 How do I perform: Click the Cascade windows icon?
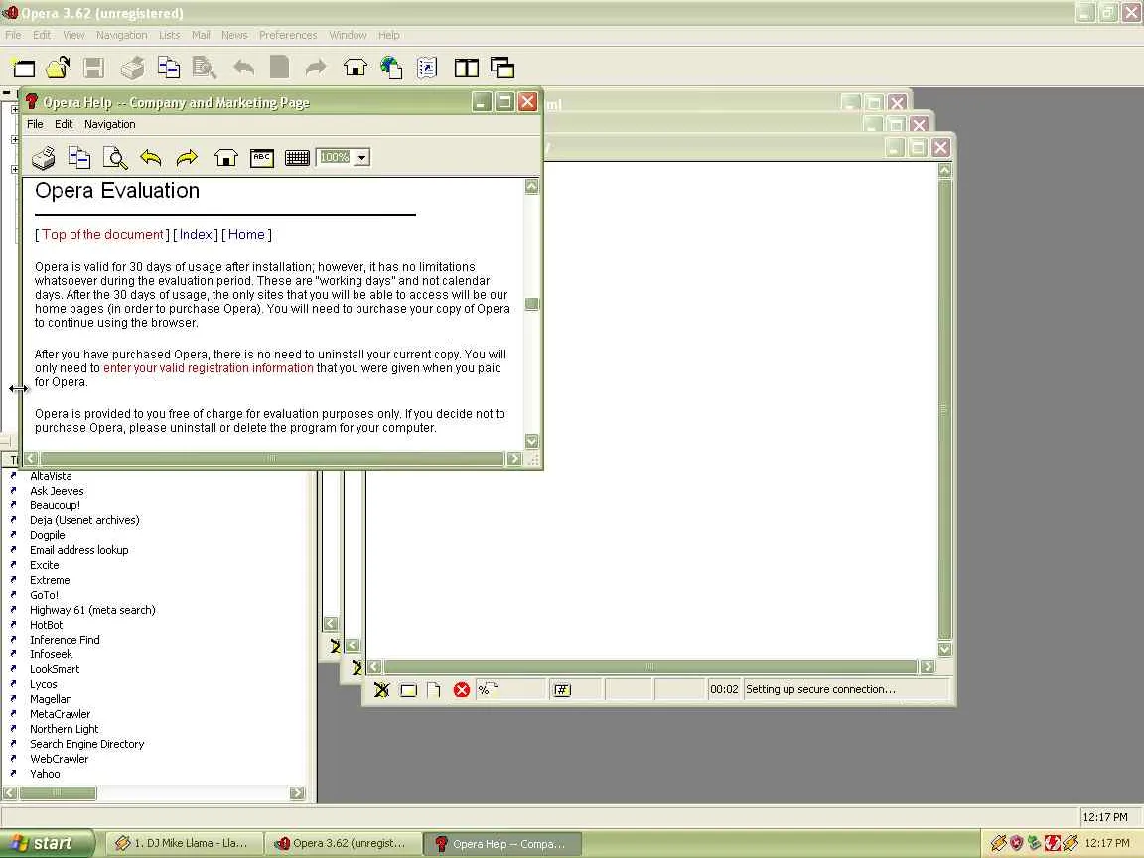[x=502, y=68]
